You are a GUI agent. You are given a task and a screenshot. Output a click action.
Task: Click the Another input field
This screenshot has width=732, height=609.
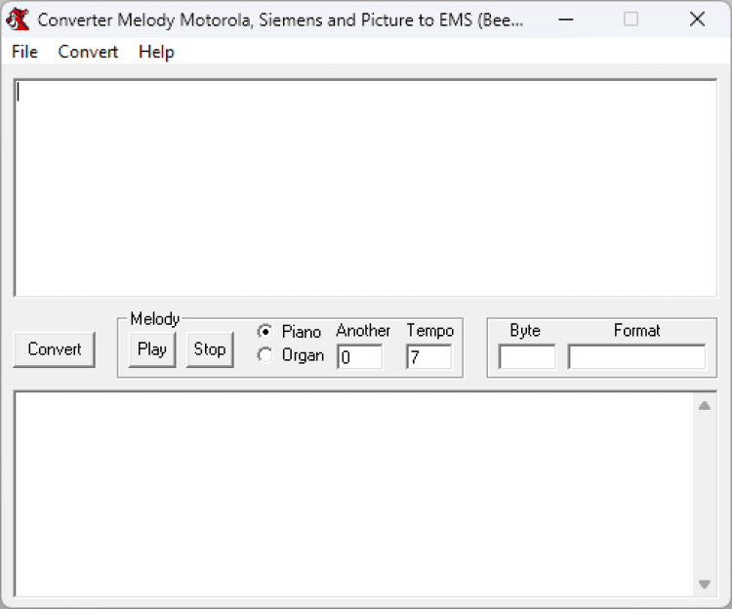[359, 357]
